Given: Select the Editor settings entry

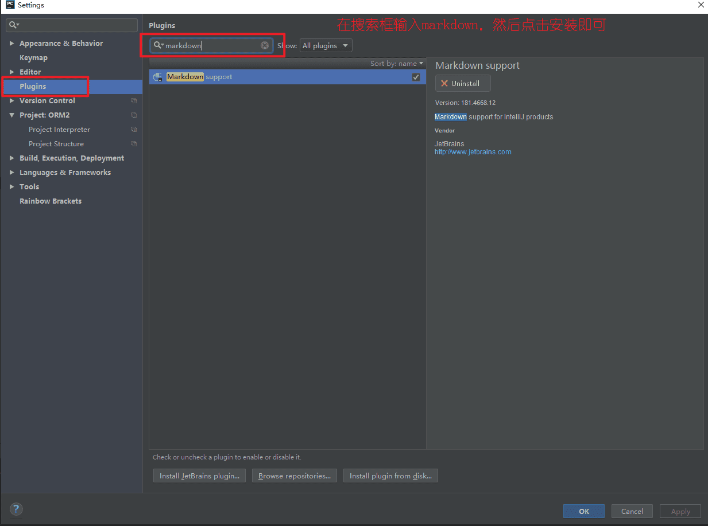Looking at the screenshot, I should click(x=30, y=72).
